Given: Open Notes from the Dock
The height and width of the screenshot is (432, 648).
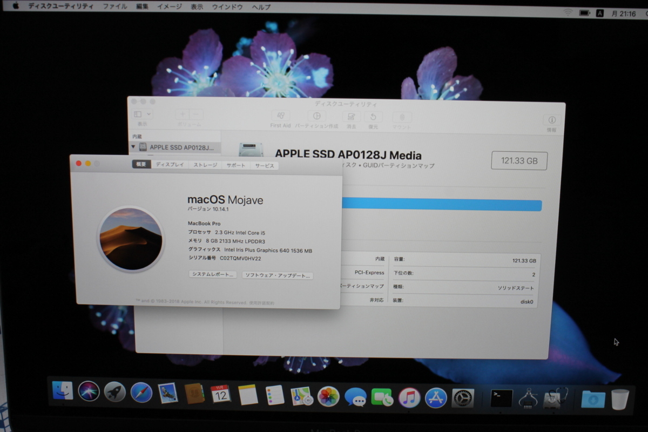Looking at the screenshot, I should click(248, 395).
